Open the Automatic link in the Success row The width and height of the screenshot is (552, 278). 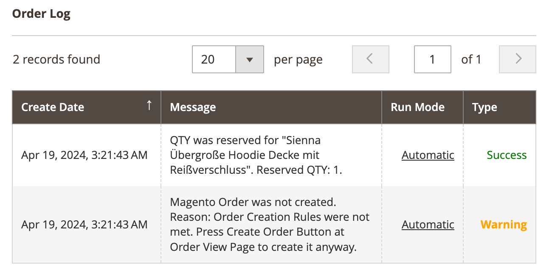[428, 155]
